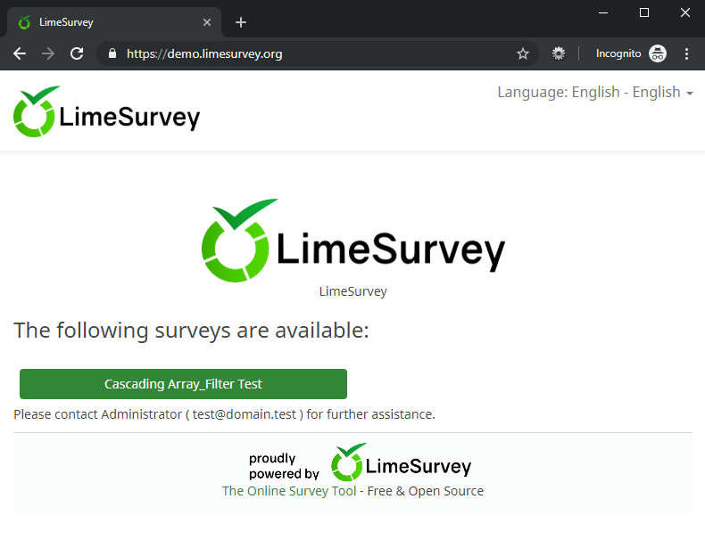The width and height of the screenshot is (705, 548).
Task: Open the Chrome three-dot menu
Action: pos(687,53)
